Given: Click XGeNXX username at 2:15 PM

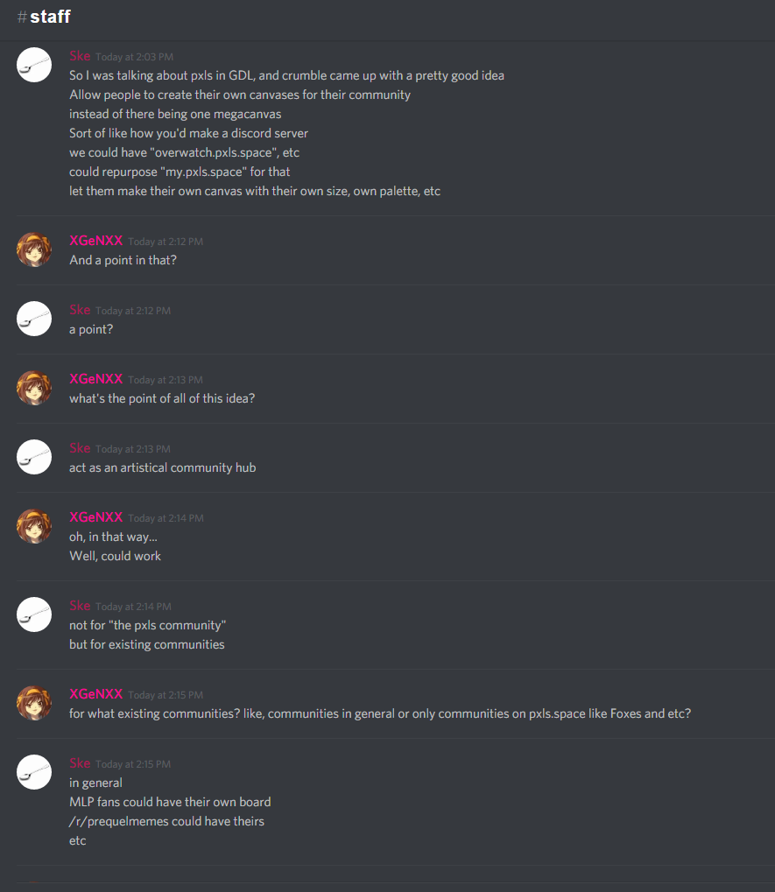Looking at the screenshot, I should pos(95,694).
